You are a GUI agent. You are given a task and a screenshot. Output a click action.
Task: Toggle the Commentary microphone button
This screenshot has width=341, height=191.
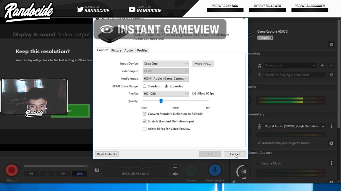pyautogui.click(x=215, y=170)
